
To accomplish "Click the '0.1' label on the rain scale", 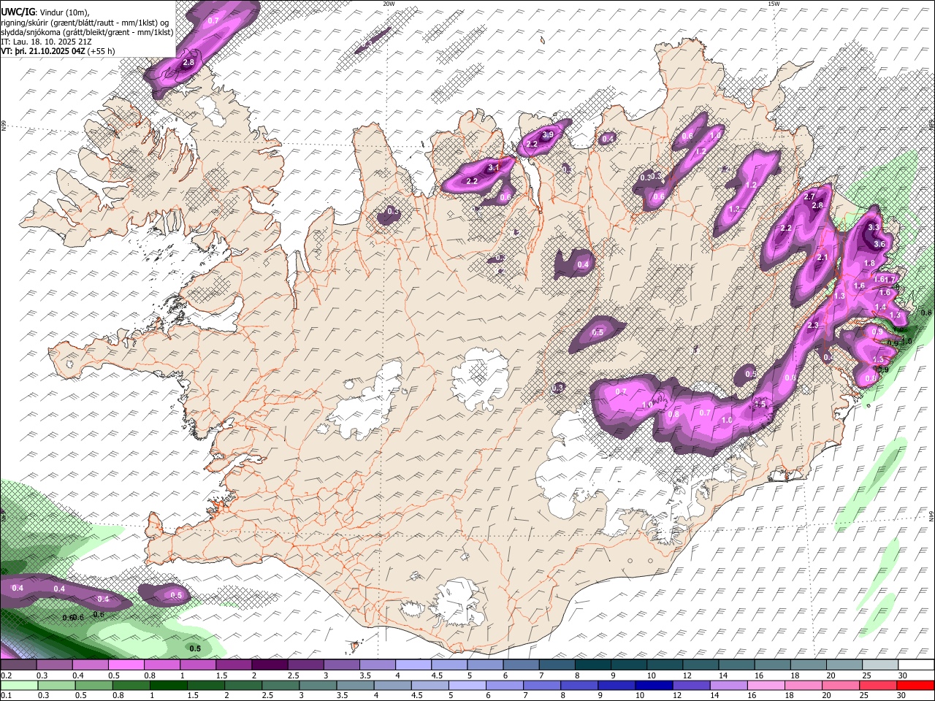I will click(6, 696).
